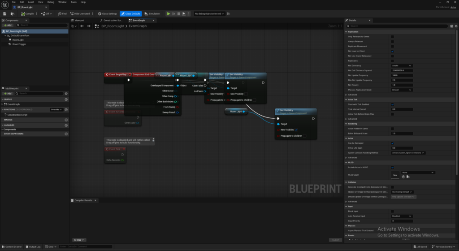459x251 pixels.
Task: Click the Net Update Frequency value field
Action: click(x=402, y=75)
